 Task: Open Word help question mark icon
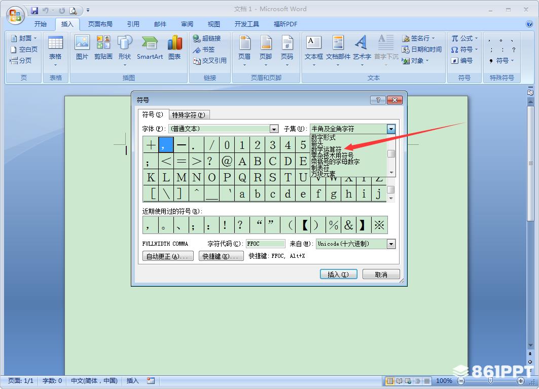529,24
